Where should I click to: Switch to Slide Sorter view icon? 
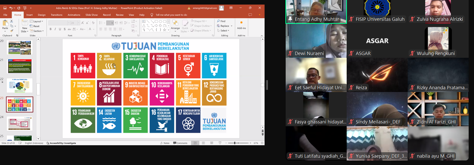pyautogui.click(x=203, y=143)
